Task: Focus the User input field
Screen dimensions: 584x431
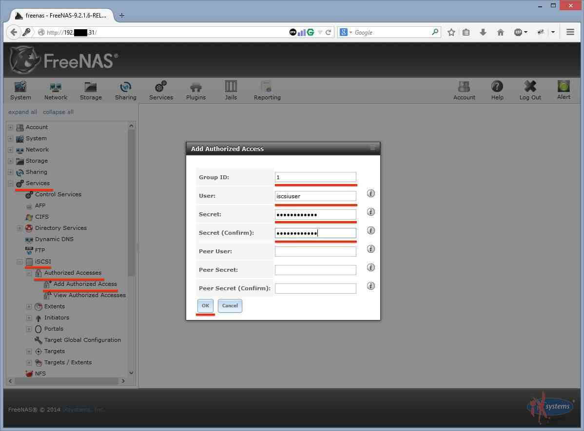Action: [x=315, y=196]
